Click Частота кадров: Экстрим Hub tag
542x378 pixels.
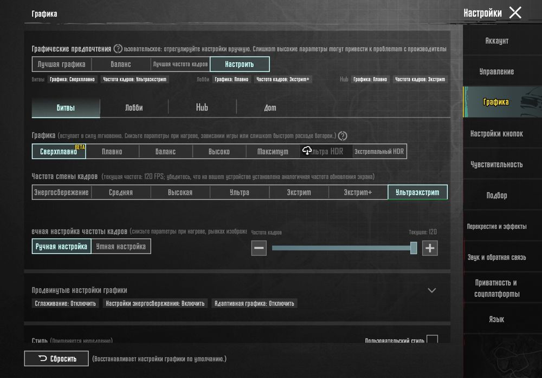pyautogui.click(x=420, y=79)
